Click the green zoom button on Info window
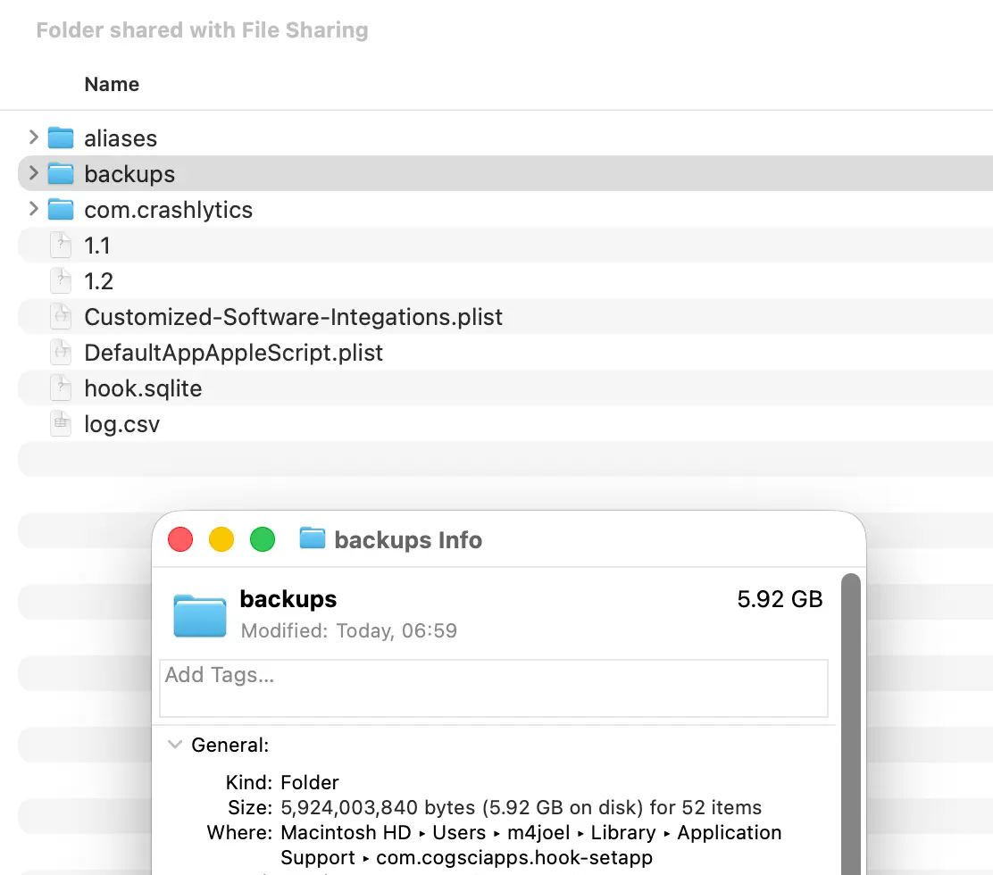 (x=262, y=539)
